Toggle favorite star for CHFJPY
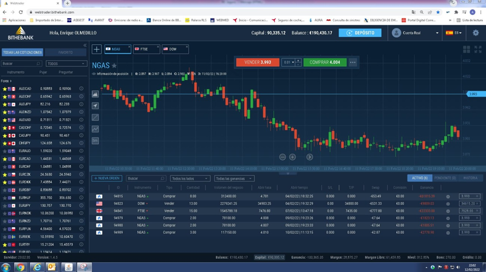Screen dimensions: 486x272 4,143
